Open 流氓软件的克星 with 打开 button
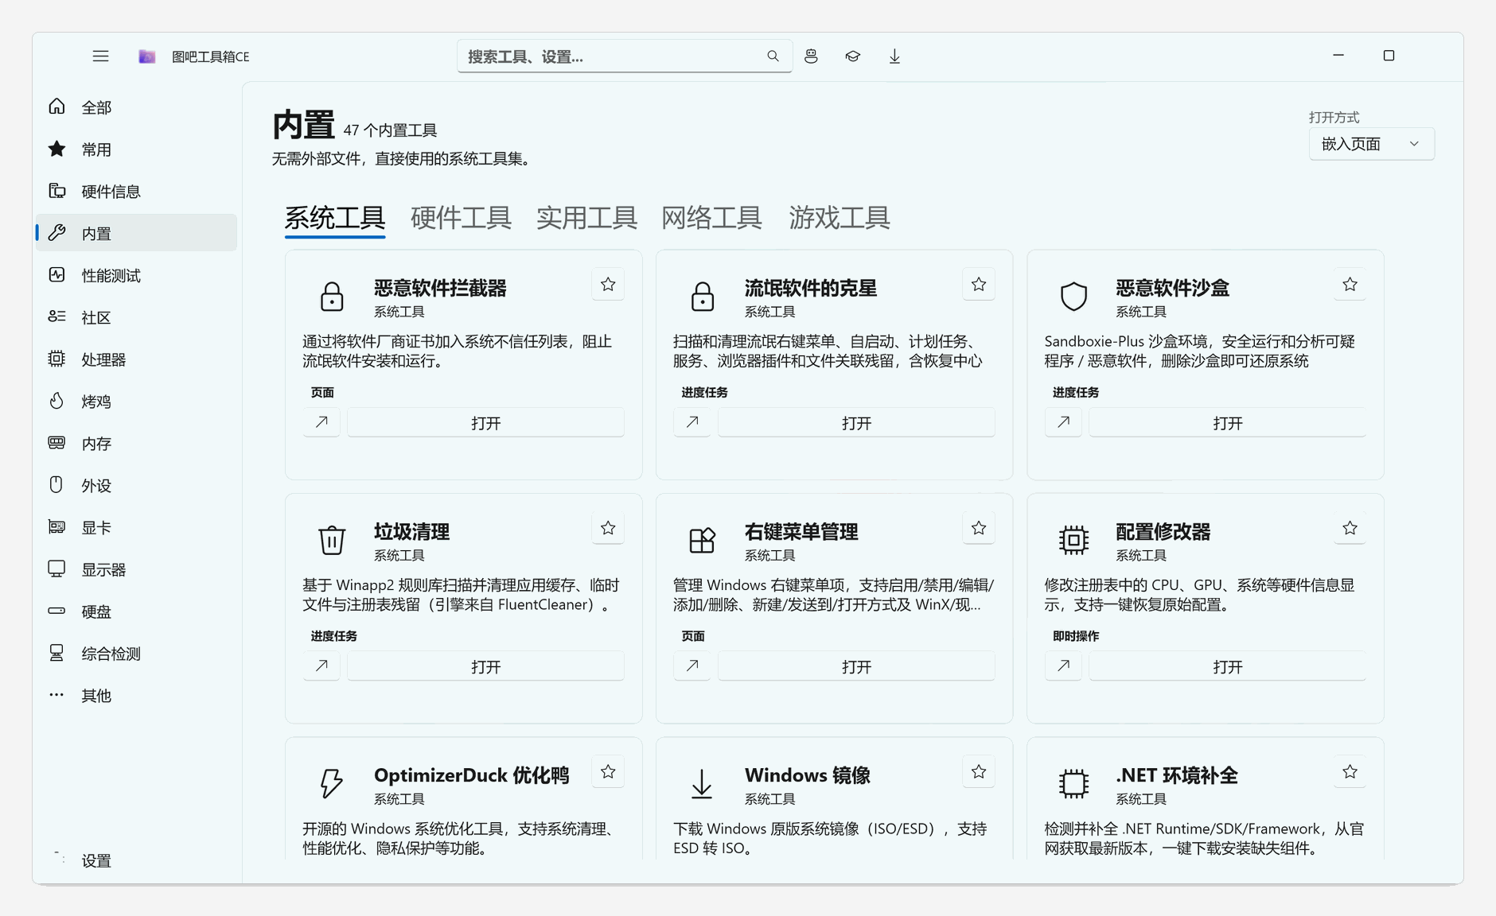The width and height of the screenshot is (1496, 916). 856,423
